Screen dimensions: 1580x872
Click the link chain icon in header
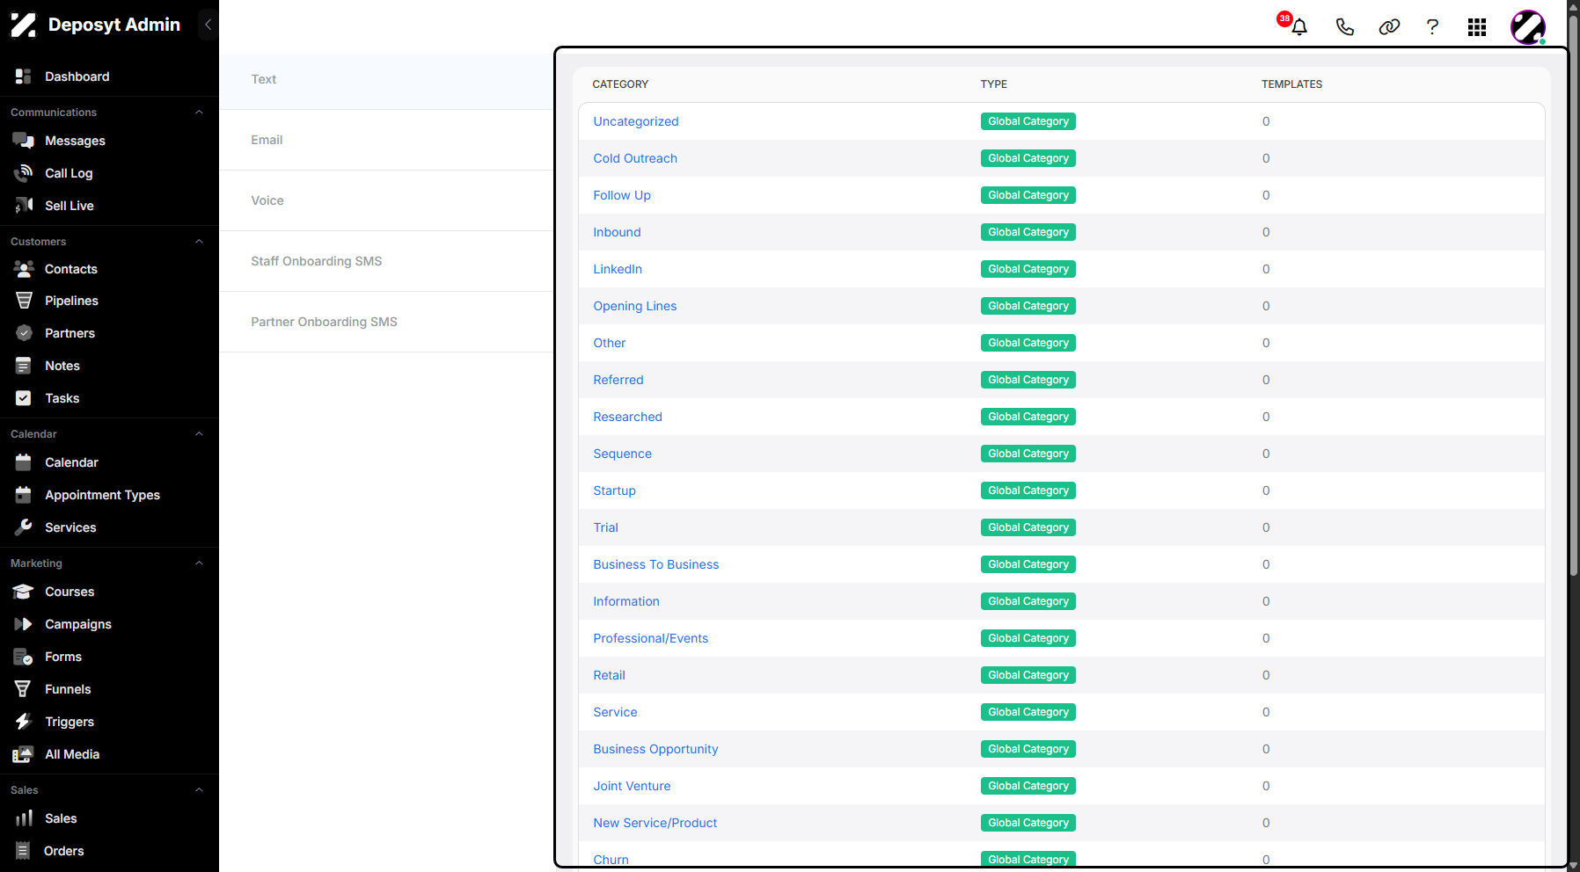1389,26
